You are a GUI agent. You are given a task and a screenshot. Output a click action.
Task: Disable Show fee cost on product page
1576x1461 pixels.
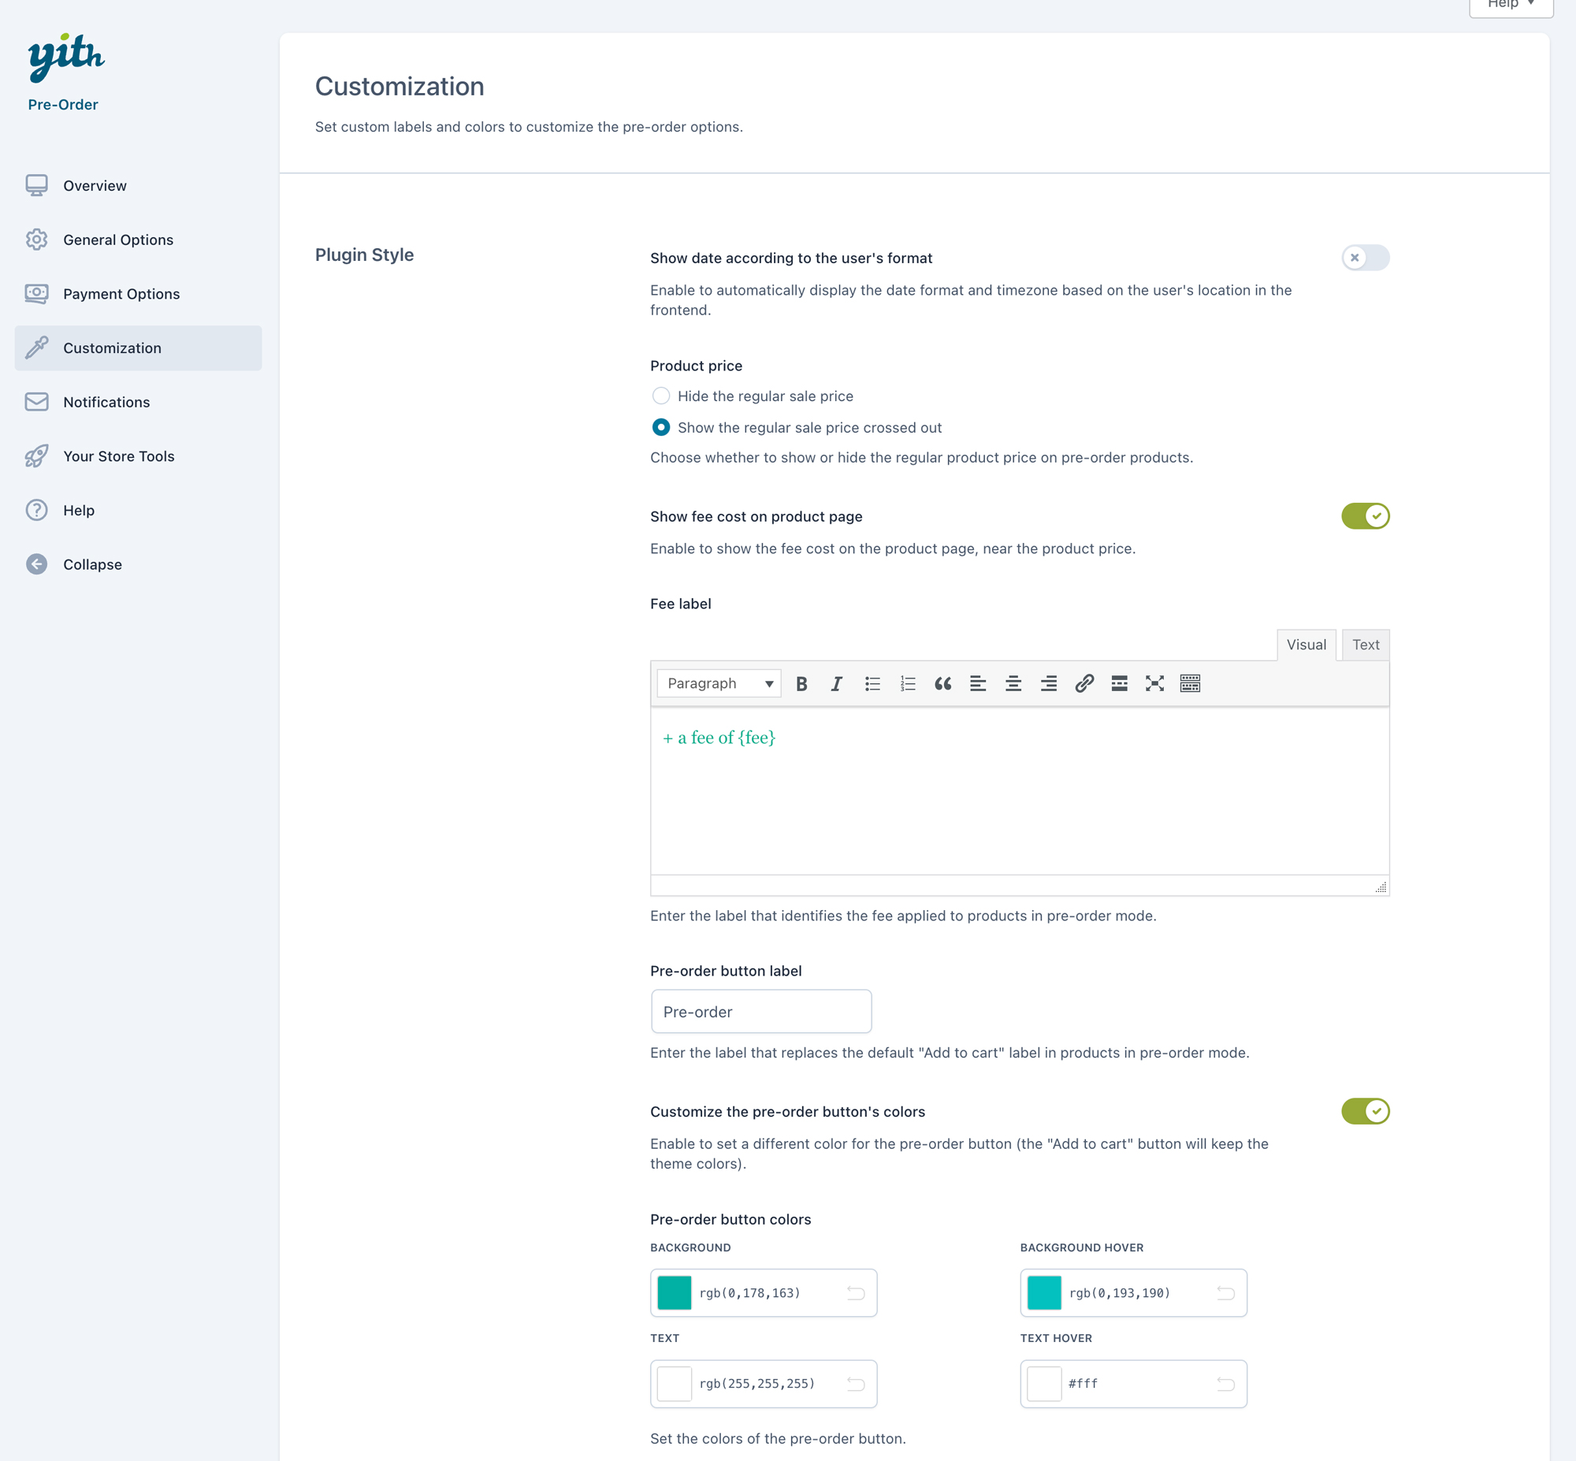(x=1365, y=516)
